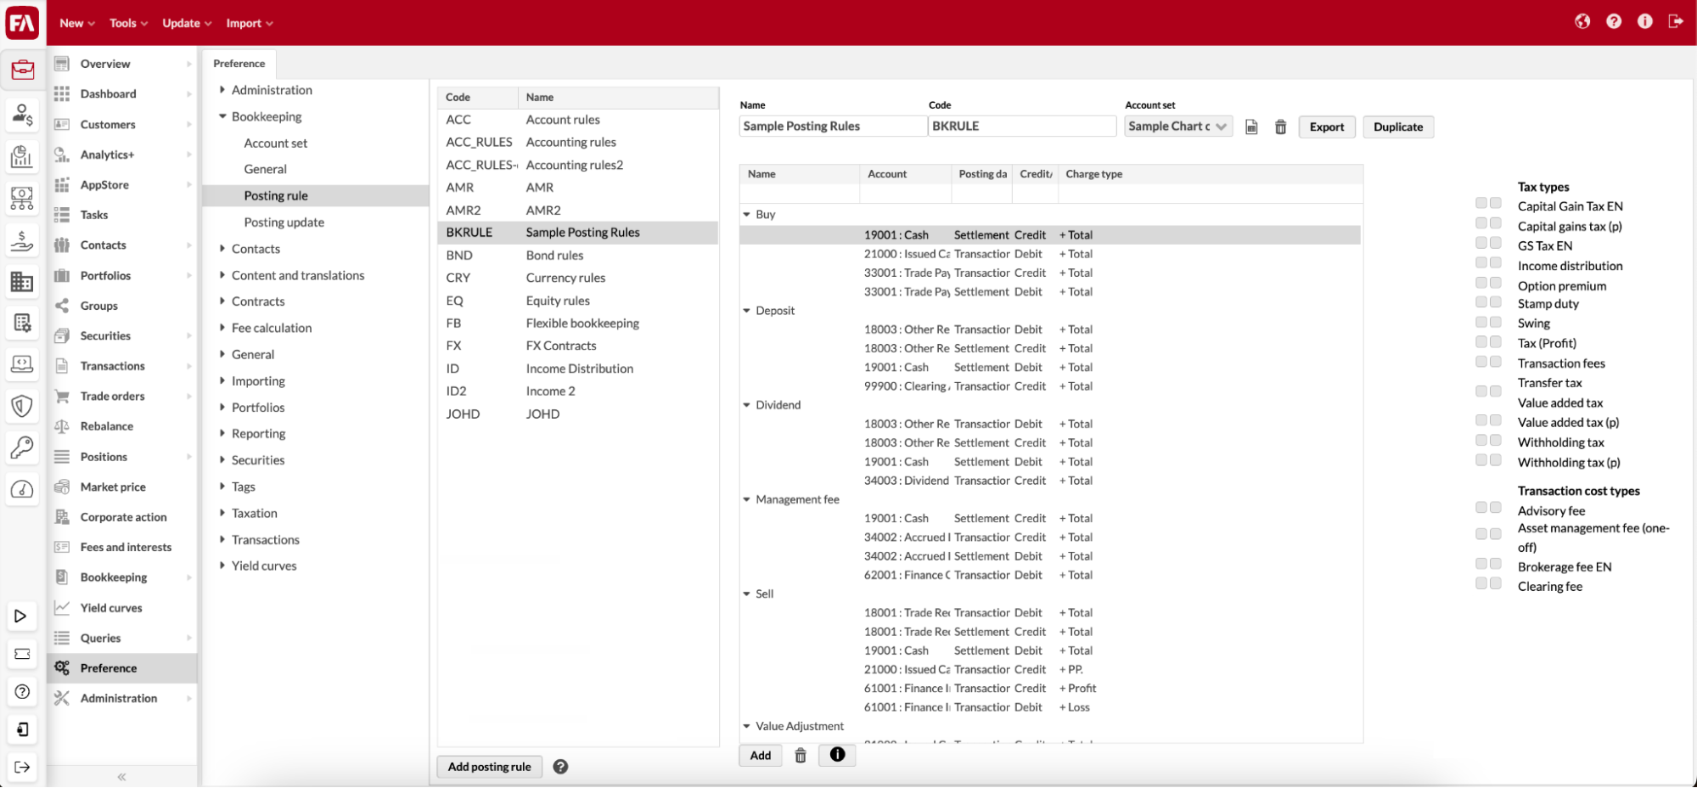This screenshot has width=1697, height=788.
Task: Click the trash icon next to the Add button
Action: (x=801, y=756)
